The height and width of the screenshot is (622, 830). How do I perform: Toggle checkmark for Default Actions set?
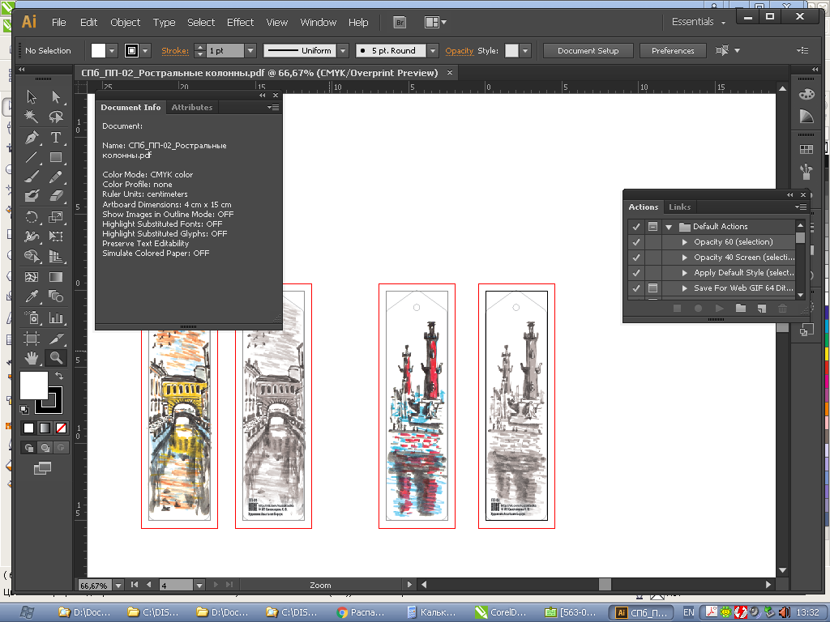(636, 227)
